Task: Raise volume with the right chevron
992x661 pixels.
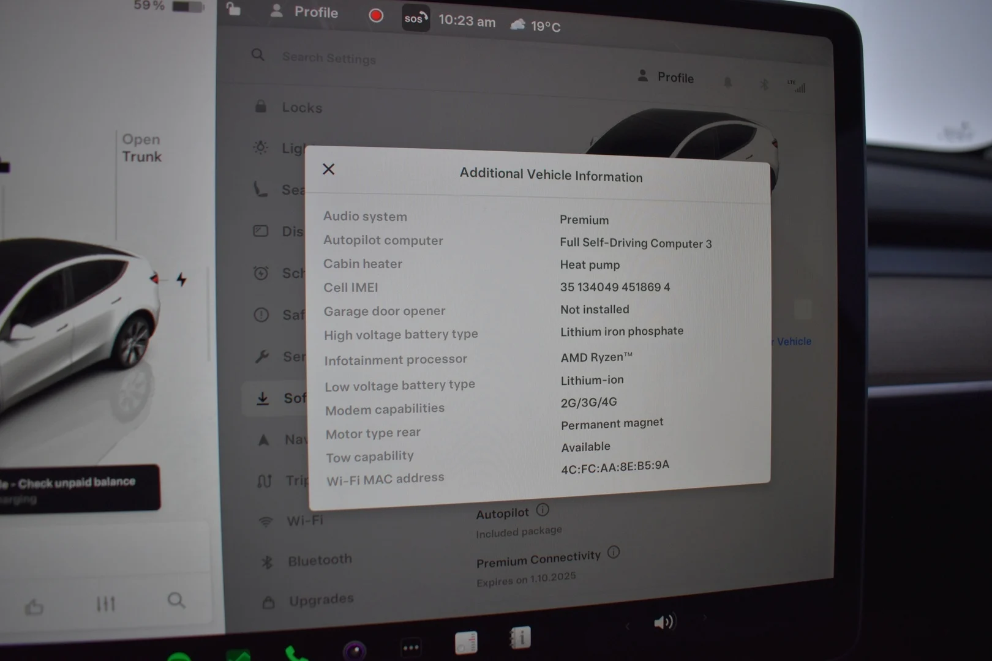Action: click(x=704, y=619)
